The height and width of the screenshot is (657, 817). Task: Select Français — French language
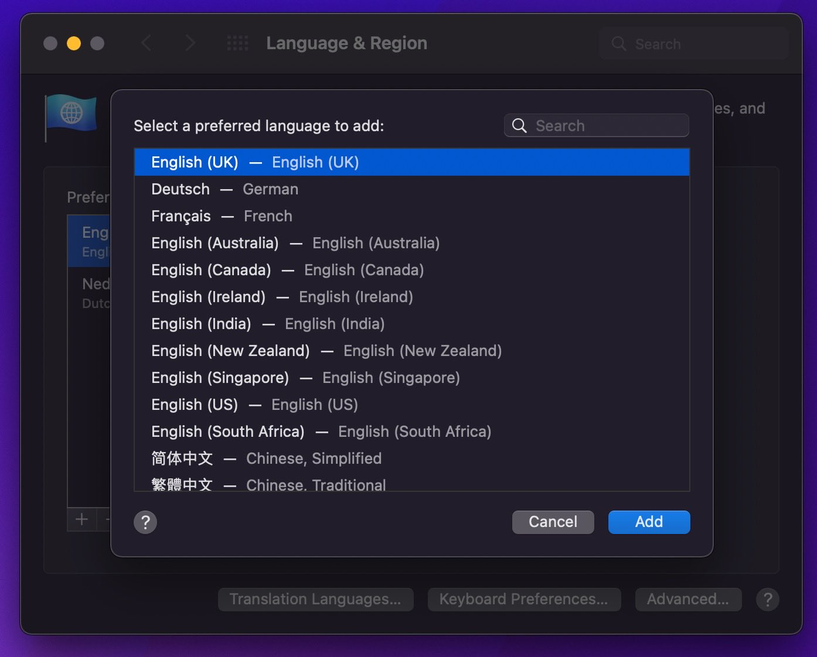tap(222, 216)
